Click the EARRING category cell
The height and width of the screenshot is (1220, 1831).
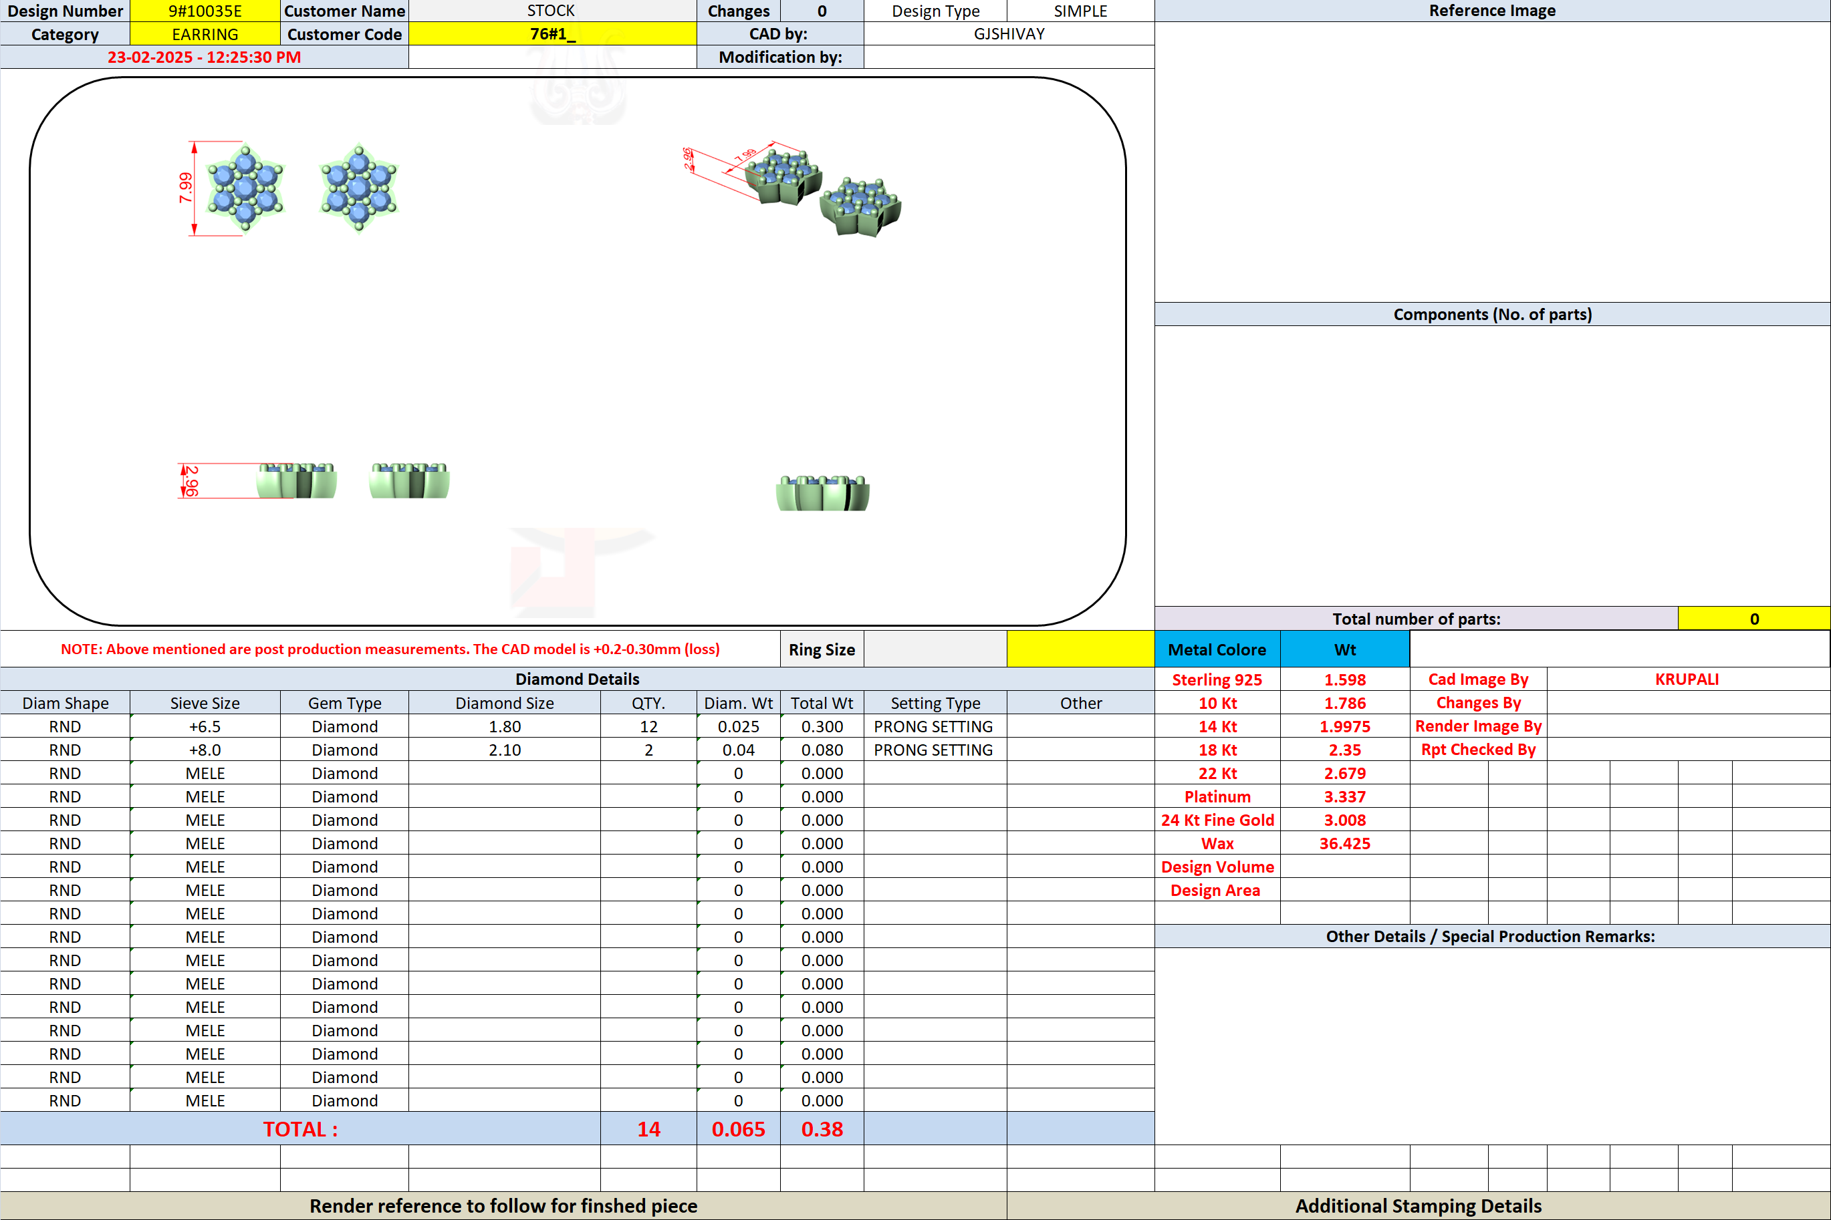pyautogui.click(x=205, y=34)
